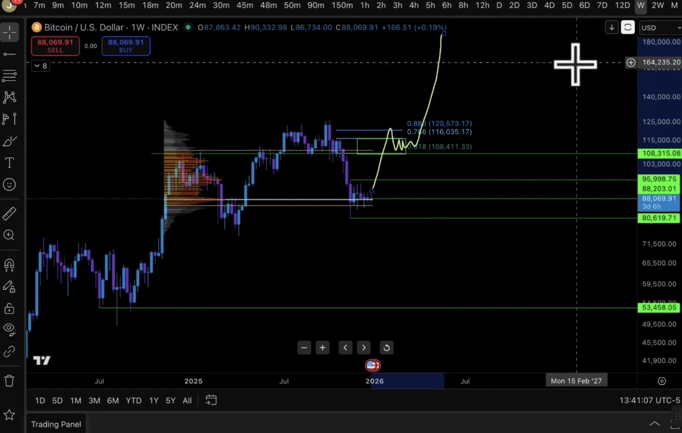Open the emoji and icons tool
Viewport: 682px width, 433px height.
tap(9, 185)
